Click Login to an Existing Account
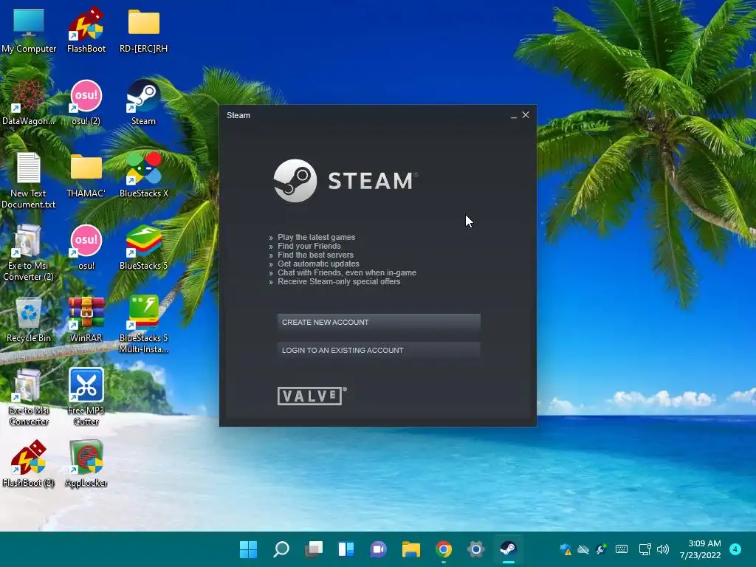The width and height of the screenshot is (756, 567). point(379,350)
